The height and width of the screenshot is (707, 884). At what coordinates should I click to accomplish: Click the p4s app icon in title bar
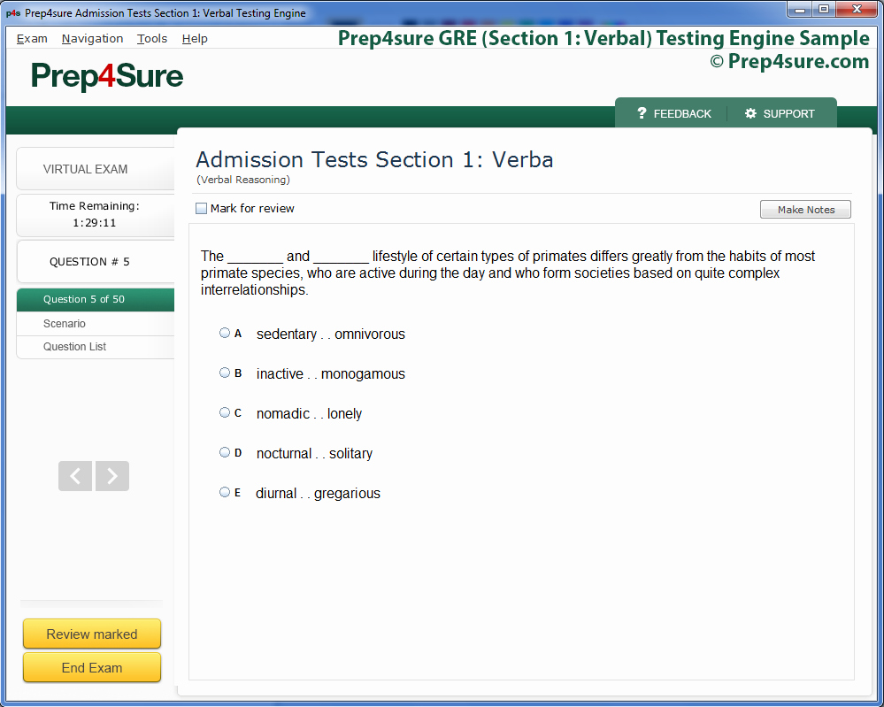click(x=13, y=13)
